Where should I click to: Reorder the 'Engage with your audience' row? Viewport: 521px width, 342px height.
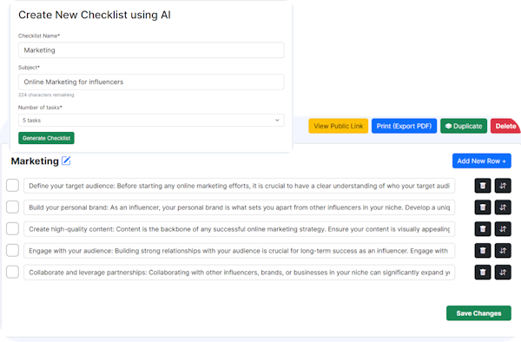(503, 250)
